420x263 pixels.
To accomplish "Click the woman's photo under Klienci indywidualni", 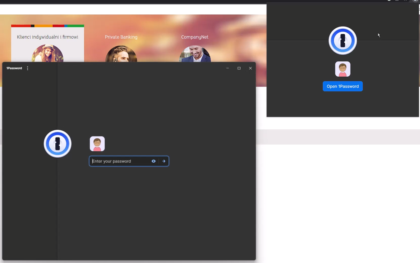I will [x=48, y=54].
